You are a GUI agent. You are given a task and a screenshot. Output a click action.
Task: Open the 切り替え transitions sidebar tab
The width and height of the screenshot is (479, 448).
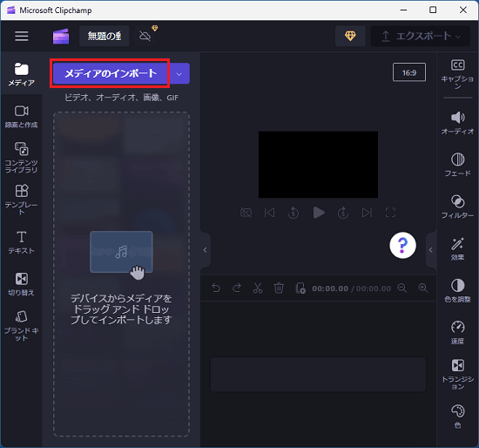(x=21, y=284)
